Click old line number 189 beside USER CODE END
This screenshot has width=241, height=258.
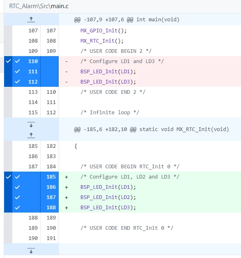pyautogui.click(x=33, y=228)
